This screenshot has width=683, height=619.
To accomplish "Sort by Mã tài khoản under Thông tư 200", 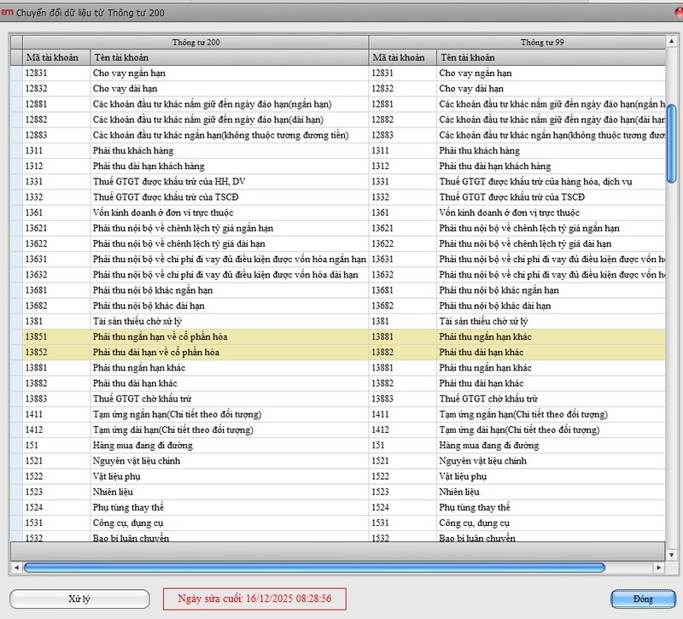I will pyautogui.click(x=55, y=57).
